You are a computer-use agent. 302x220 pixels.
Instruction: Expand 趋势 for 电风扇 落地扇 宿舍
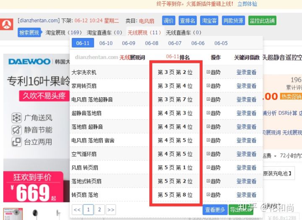(213, 140)
